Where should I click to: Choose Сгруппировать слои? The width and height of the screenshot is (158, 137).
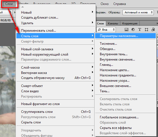coord(55,112)
